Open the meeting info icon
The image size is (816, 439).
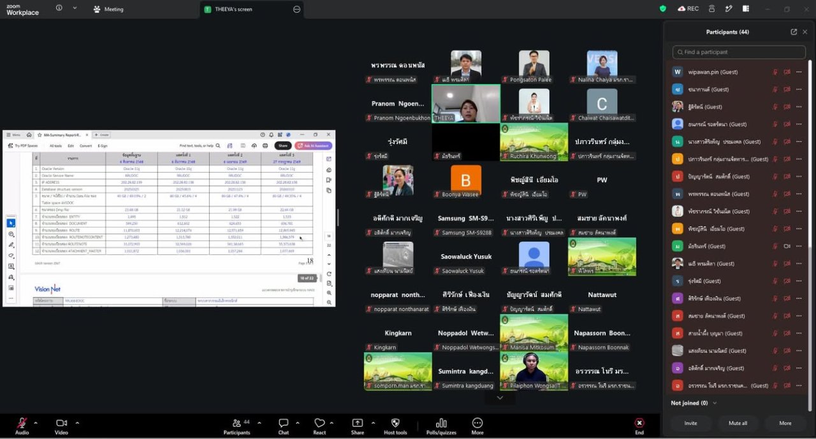coord(59,8)
